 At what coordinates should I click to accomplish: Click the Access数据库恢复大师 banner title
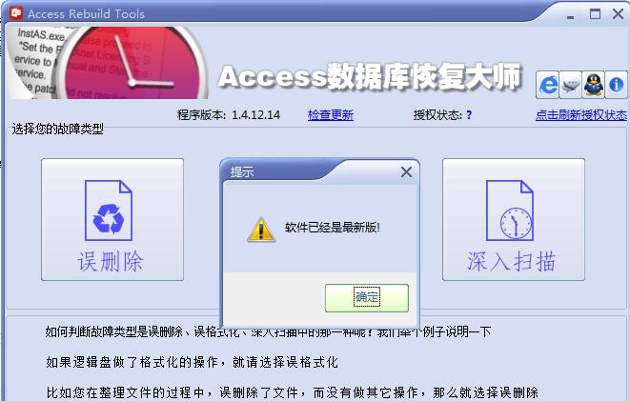click(x=371, y=76)
